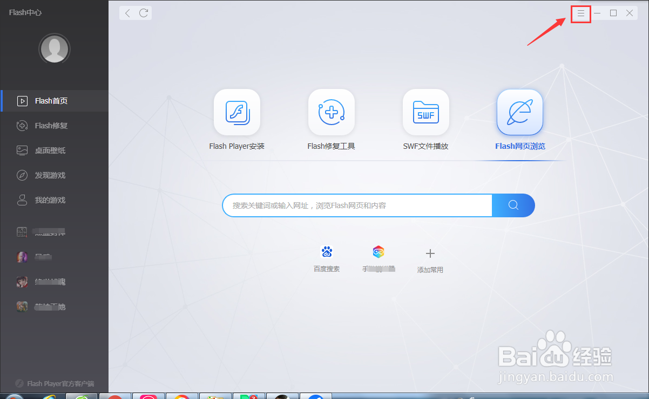649x399 pixels.
Task: Click the SWF文件播放 label
Action: coord(426,146)
